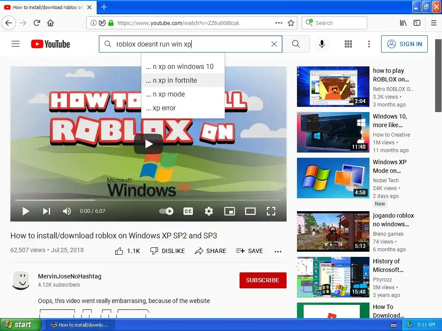Open more actions ellipsis below video
Image resolution: width=442 pixels, height=331 pixels.
(278, 252)
